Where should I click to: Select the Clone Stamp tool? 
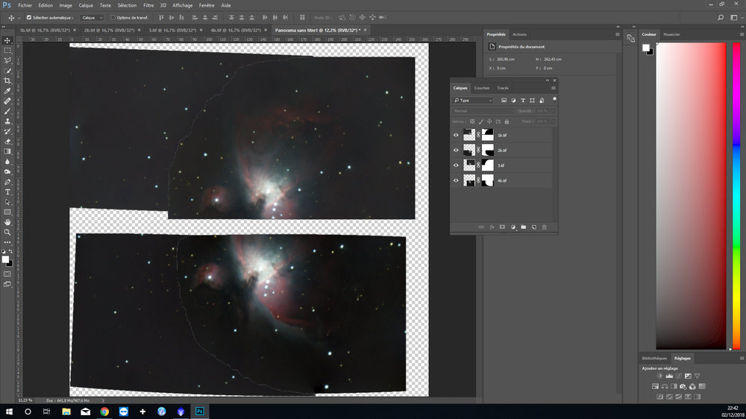pos(7,122)
